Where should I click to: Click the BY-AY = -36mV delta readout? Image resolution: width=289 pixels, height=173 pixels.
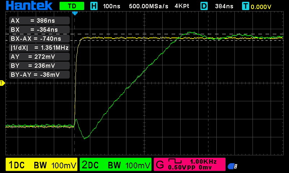[39, 75]
